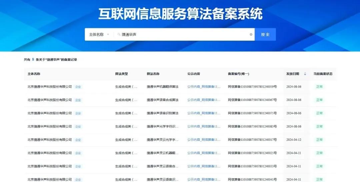Click filing number ending 0025号
360x182 pixels.
point(252,153)
